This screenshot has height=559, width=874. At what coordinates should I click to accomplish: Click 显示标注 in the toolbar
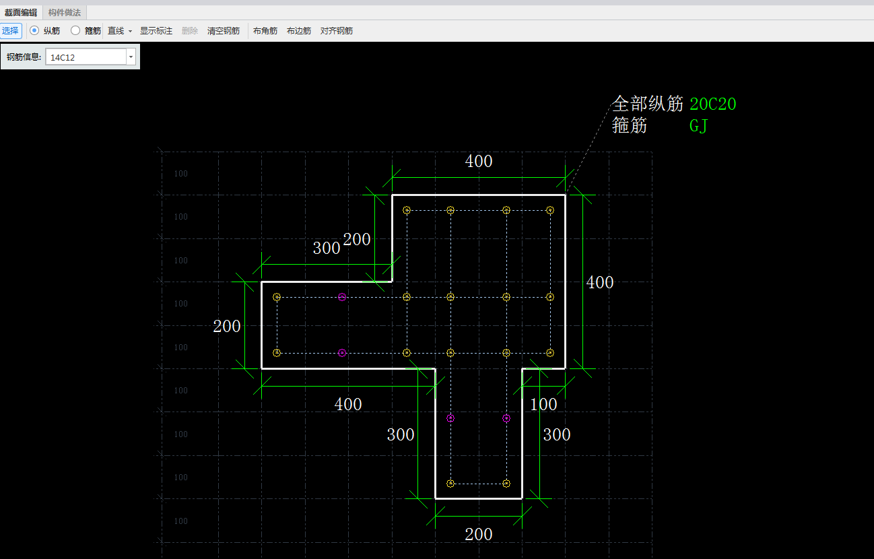[156, 31]
